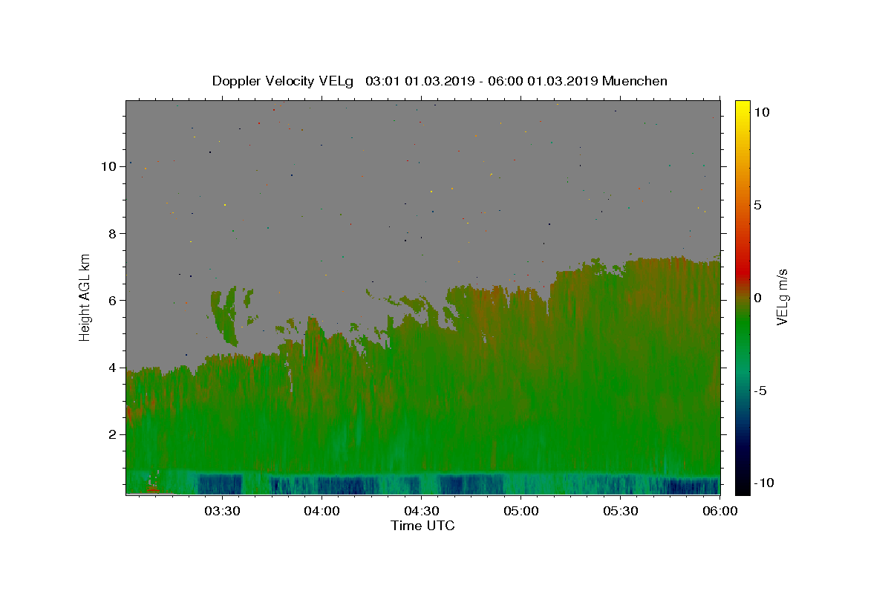Viewport: 891px width, 594px height.
Task: Click the height axis label '8'
Action: point(112,233)
